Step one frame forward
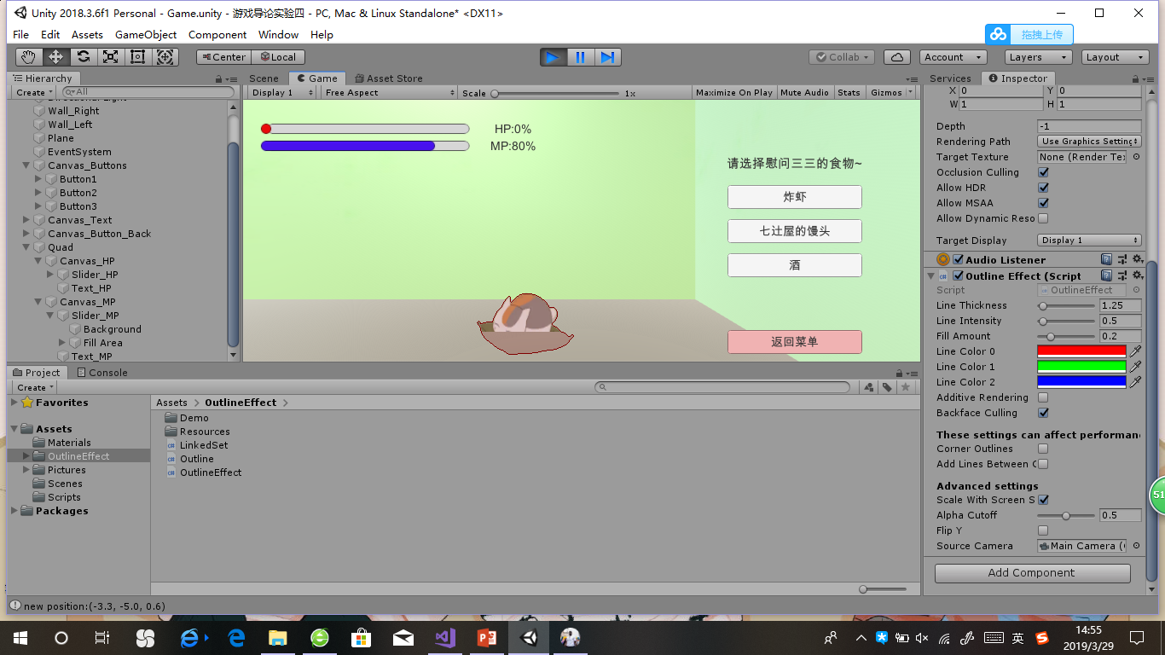 (x=608, y=56)
